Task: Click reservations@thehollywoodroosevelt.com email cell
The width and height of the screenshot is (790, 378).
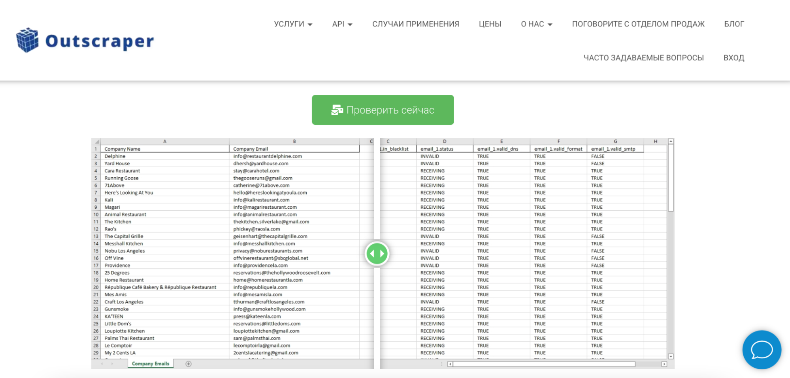Action: click(294, 273)
